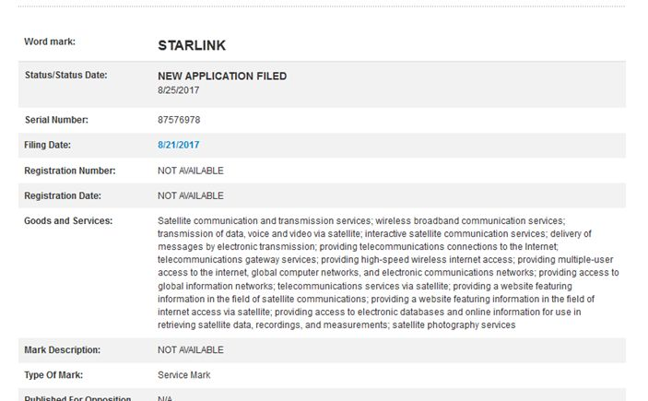Image resolution: width=648 pixels, height=401 pixels.
Task: Select NOT AVAILABLE beside Mark Description
Action: pyautogui.click(x=190, y=350)
